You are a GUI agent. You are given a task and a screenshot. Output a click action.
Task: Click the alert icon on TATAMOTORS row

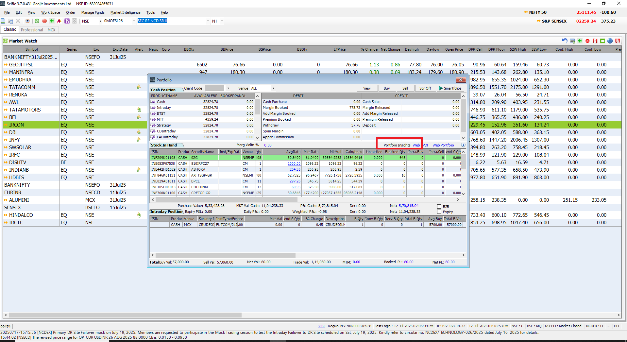click(x=139, y=110)
